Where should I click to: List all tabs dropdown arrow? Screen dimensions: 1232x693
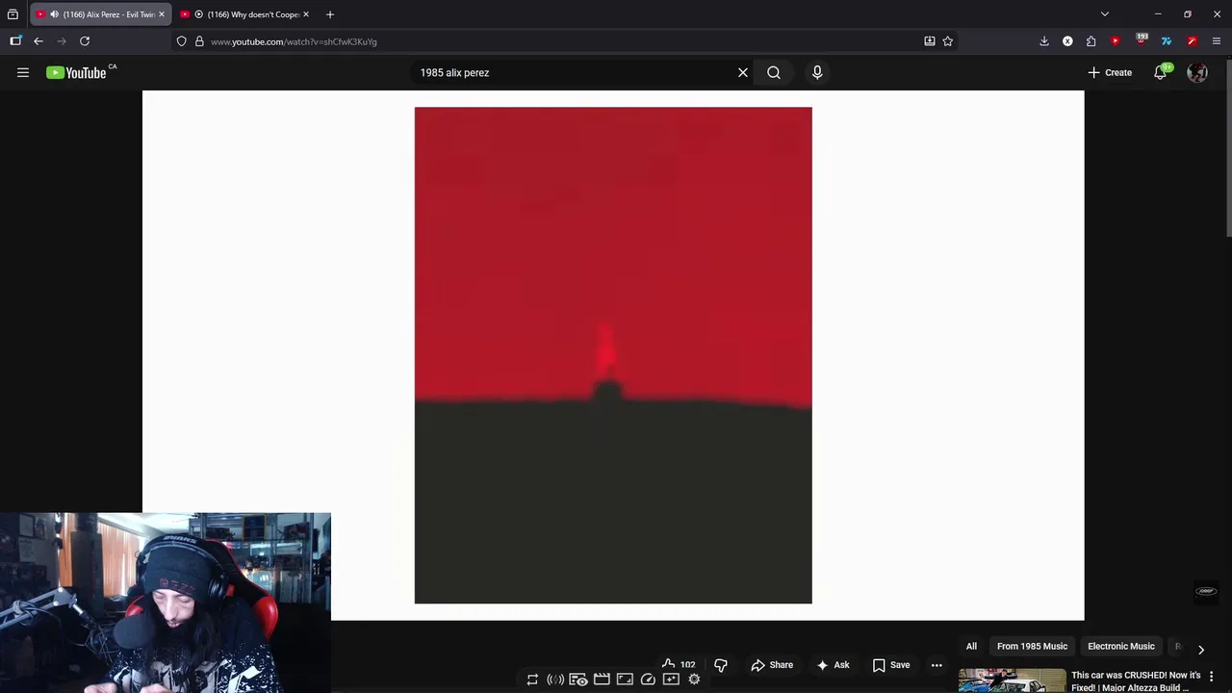[1105, 14]
